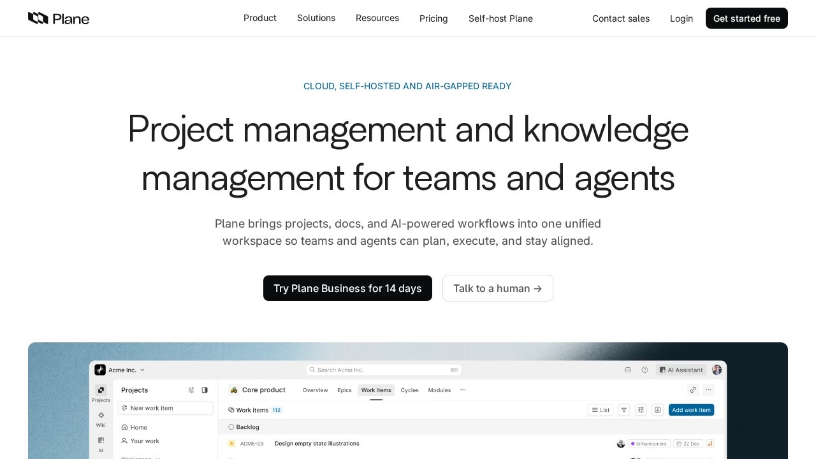
Task: Click the Search Acme Inc. field
Action: 384,370
